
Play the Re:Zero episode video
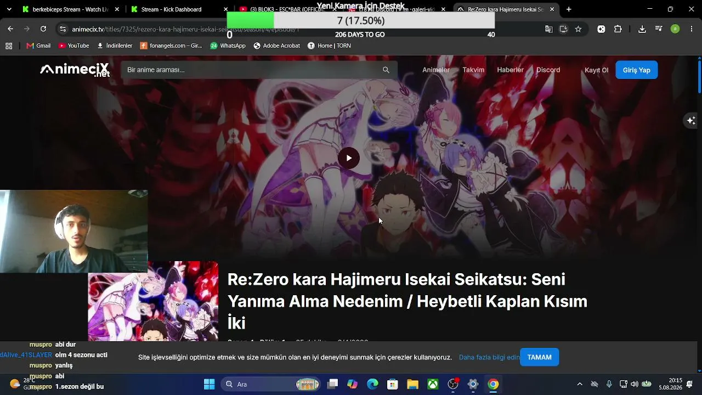click(x=349, y=158)
